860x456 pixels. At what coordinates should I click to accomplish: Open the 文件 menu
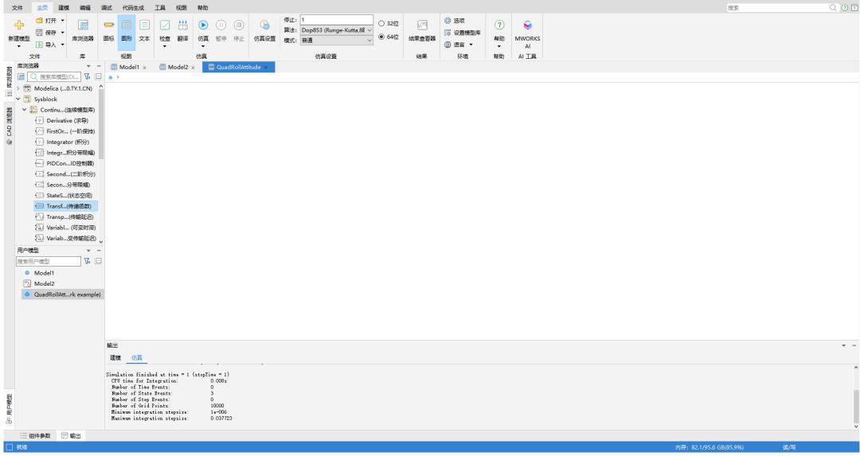pyautogui.click(x=18, y=8)
